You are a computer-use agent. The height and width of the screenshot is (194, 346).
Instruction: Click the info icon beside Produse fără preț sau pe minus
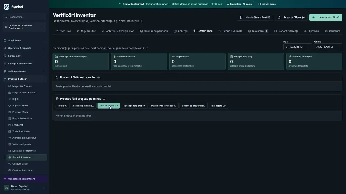[104, 99]
